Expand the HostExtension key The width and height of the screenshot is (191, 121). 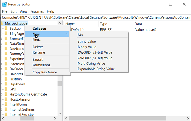pos(2,99)
